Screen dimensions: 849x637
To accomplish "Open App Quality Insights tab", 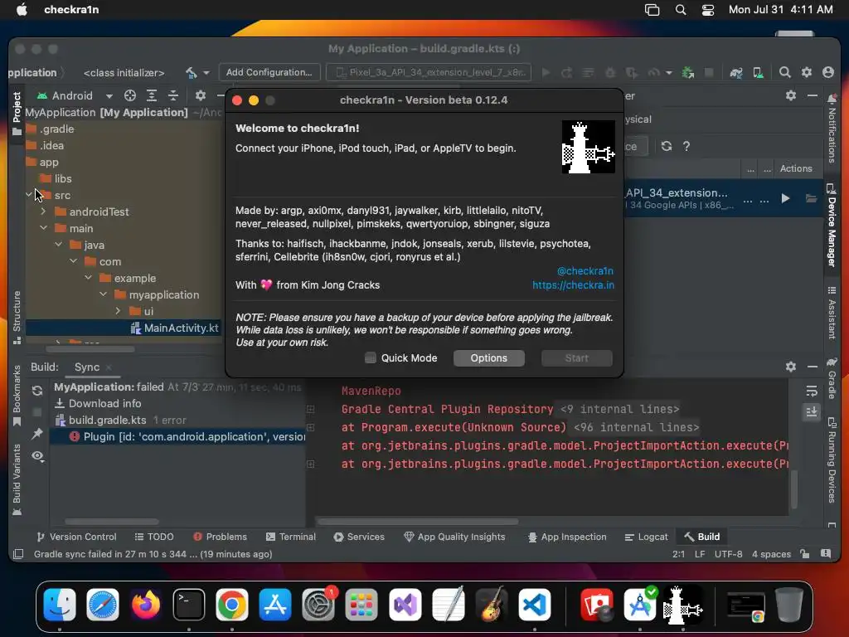I will click(455, 537).
